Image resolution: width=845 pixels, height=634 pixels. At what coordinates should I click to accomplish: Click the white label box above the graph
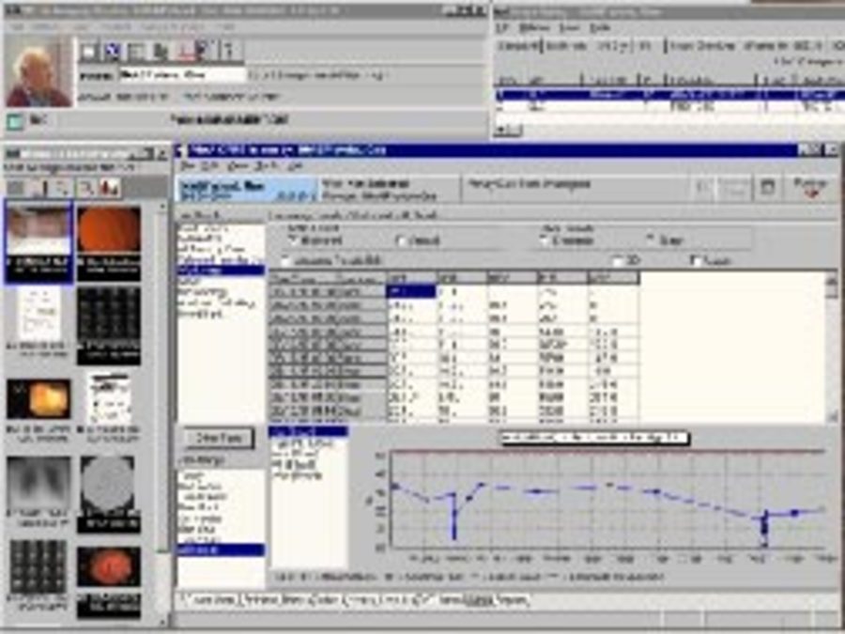[594, 438]
